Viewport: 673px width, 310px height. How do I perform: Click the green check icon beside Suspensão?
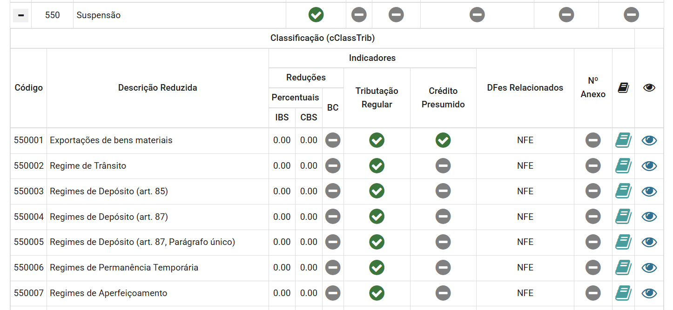pyautogui.click(x=316, y=15)
